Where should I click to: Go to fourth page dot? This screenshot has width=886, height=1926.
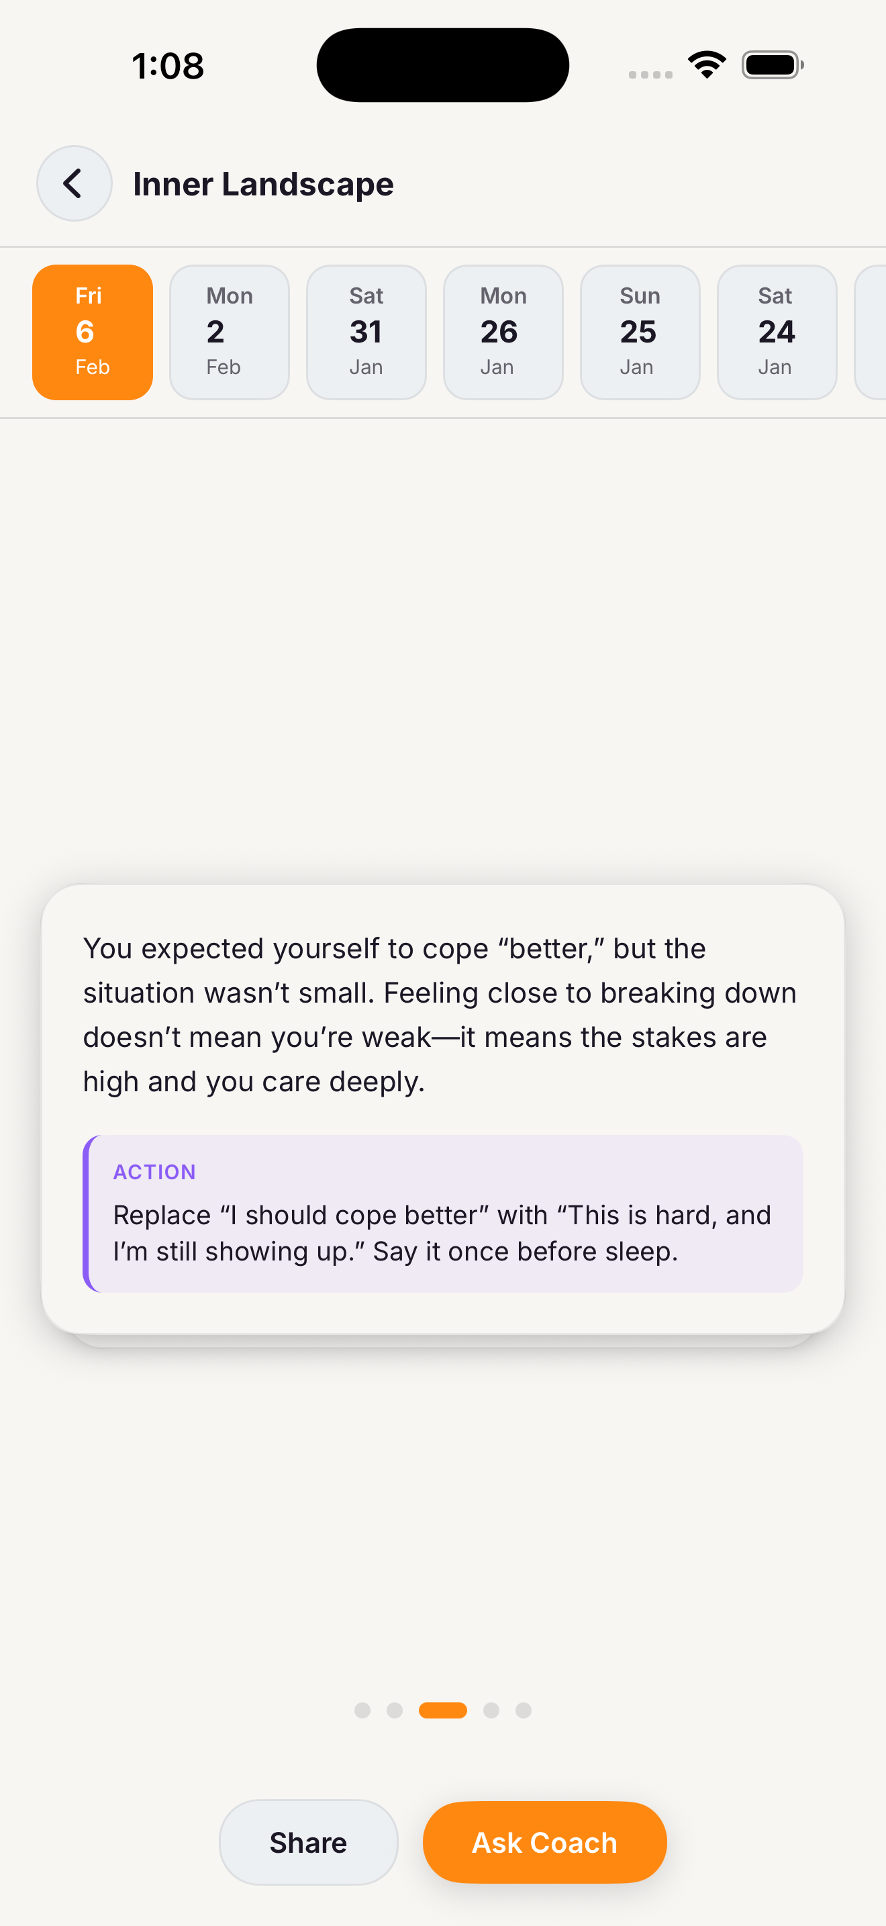[x=491, y=1710]
